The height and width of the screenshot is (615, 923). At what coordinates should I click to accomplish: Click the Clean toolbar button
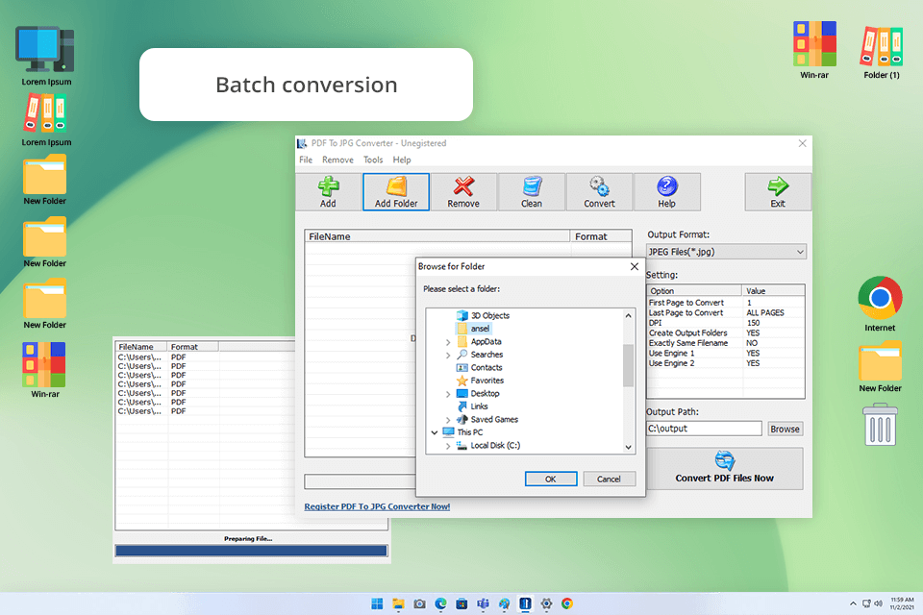[532, 192]
